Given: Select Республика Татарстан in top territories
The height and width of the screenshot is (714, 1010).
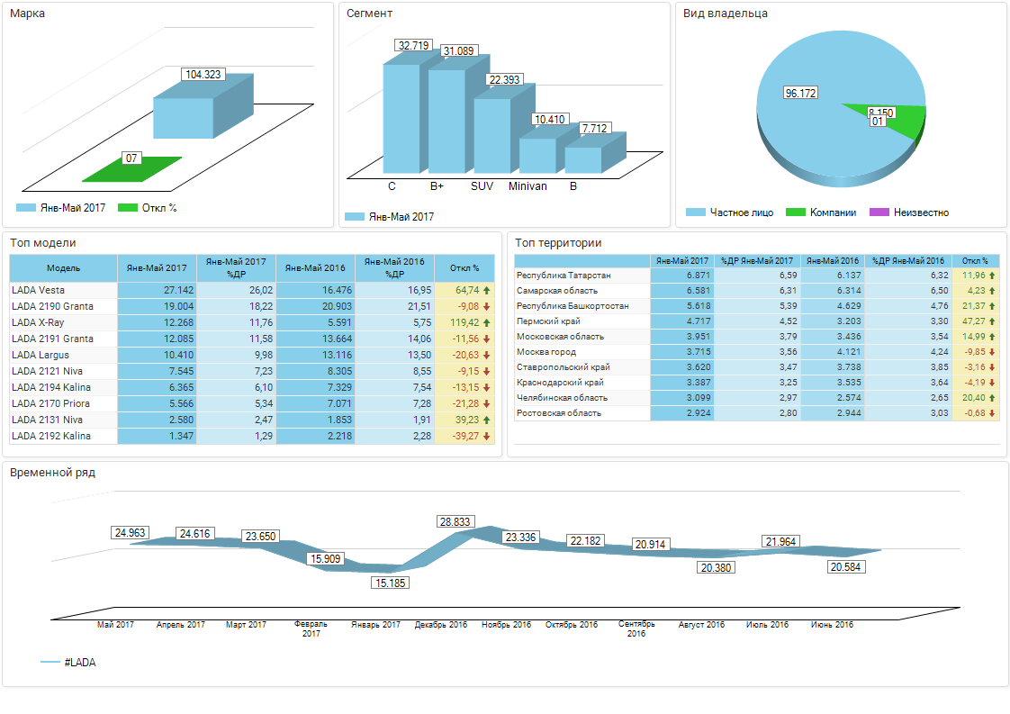Looking at the screenshot, I should tap(564, 276).
